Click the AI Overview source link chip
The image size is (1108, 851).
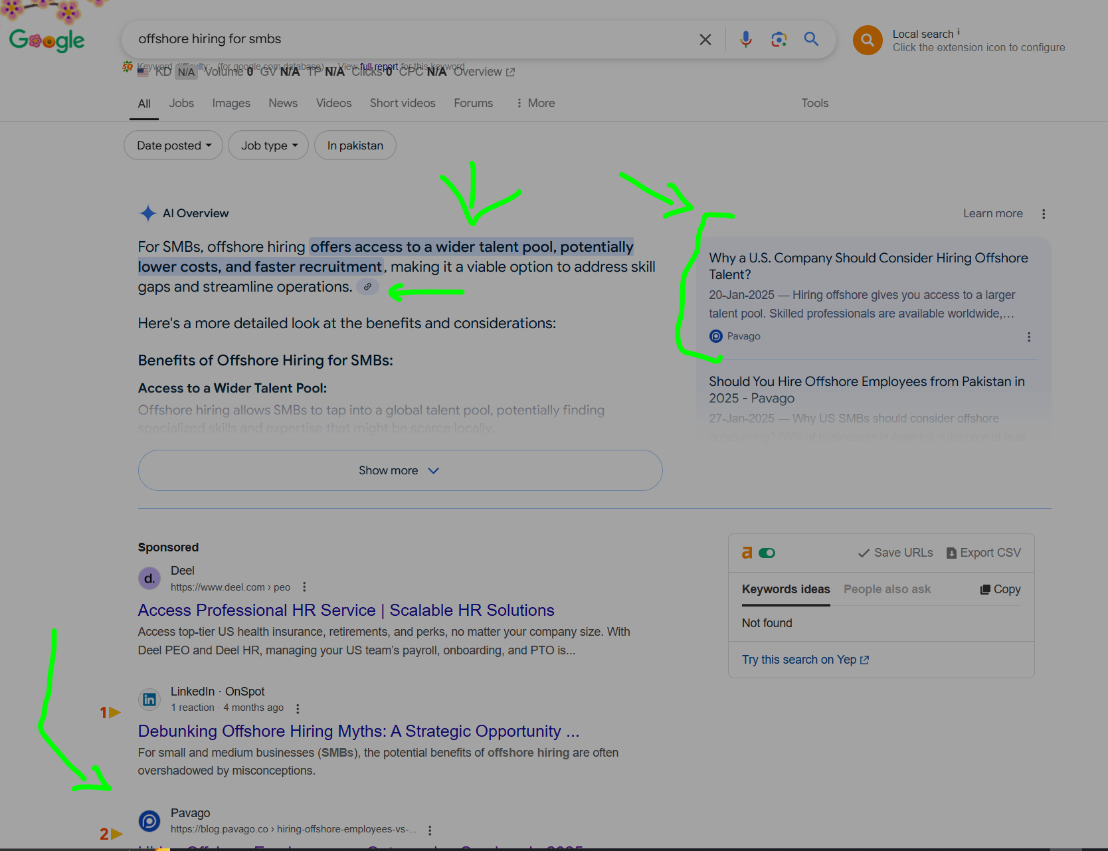point(367,287)
